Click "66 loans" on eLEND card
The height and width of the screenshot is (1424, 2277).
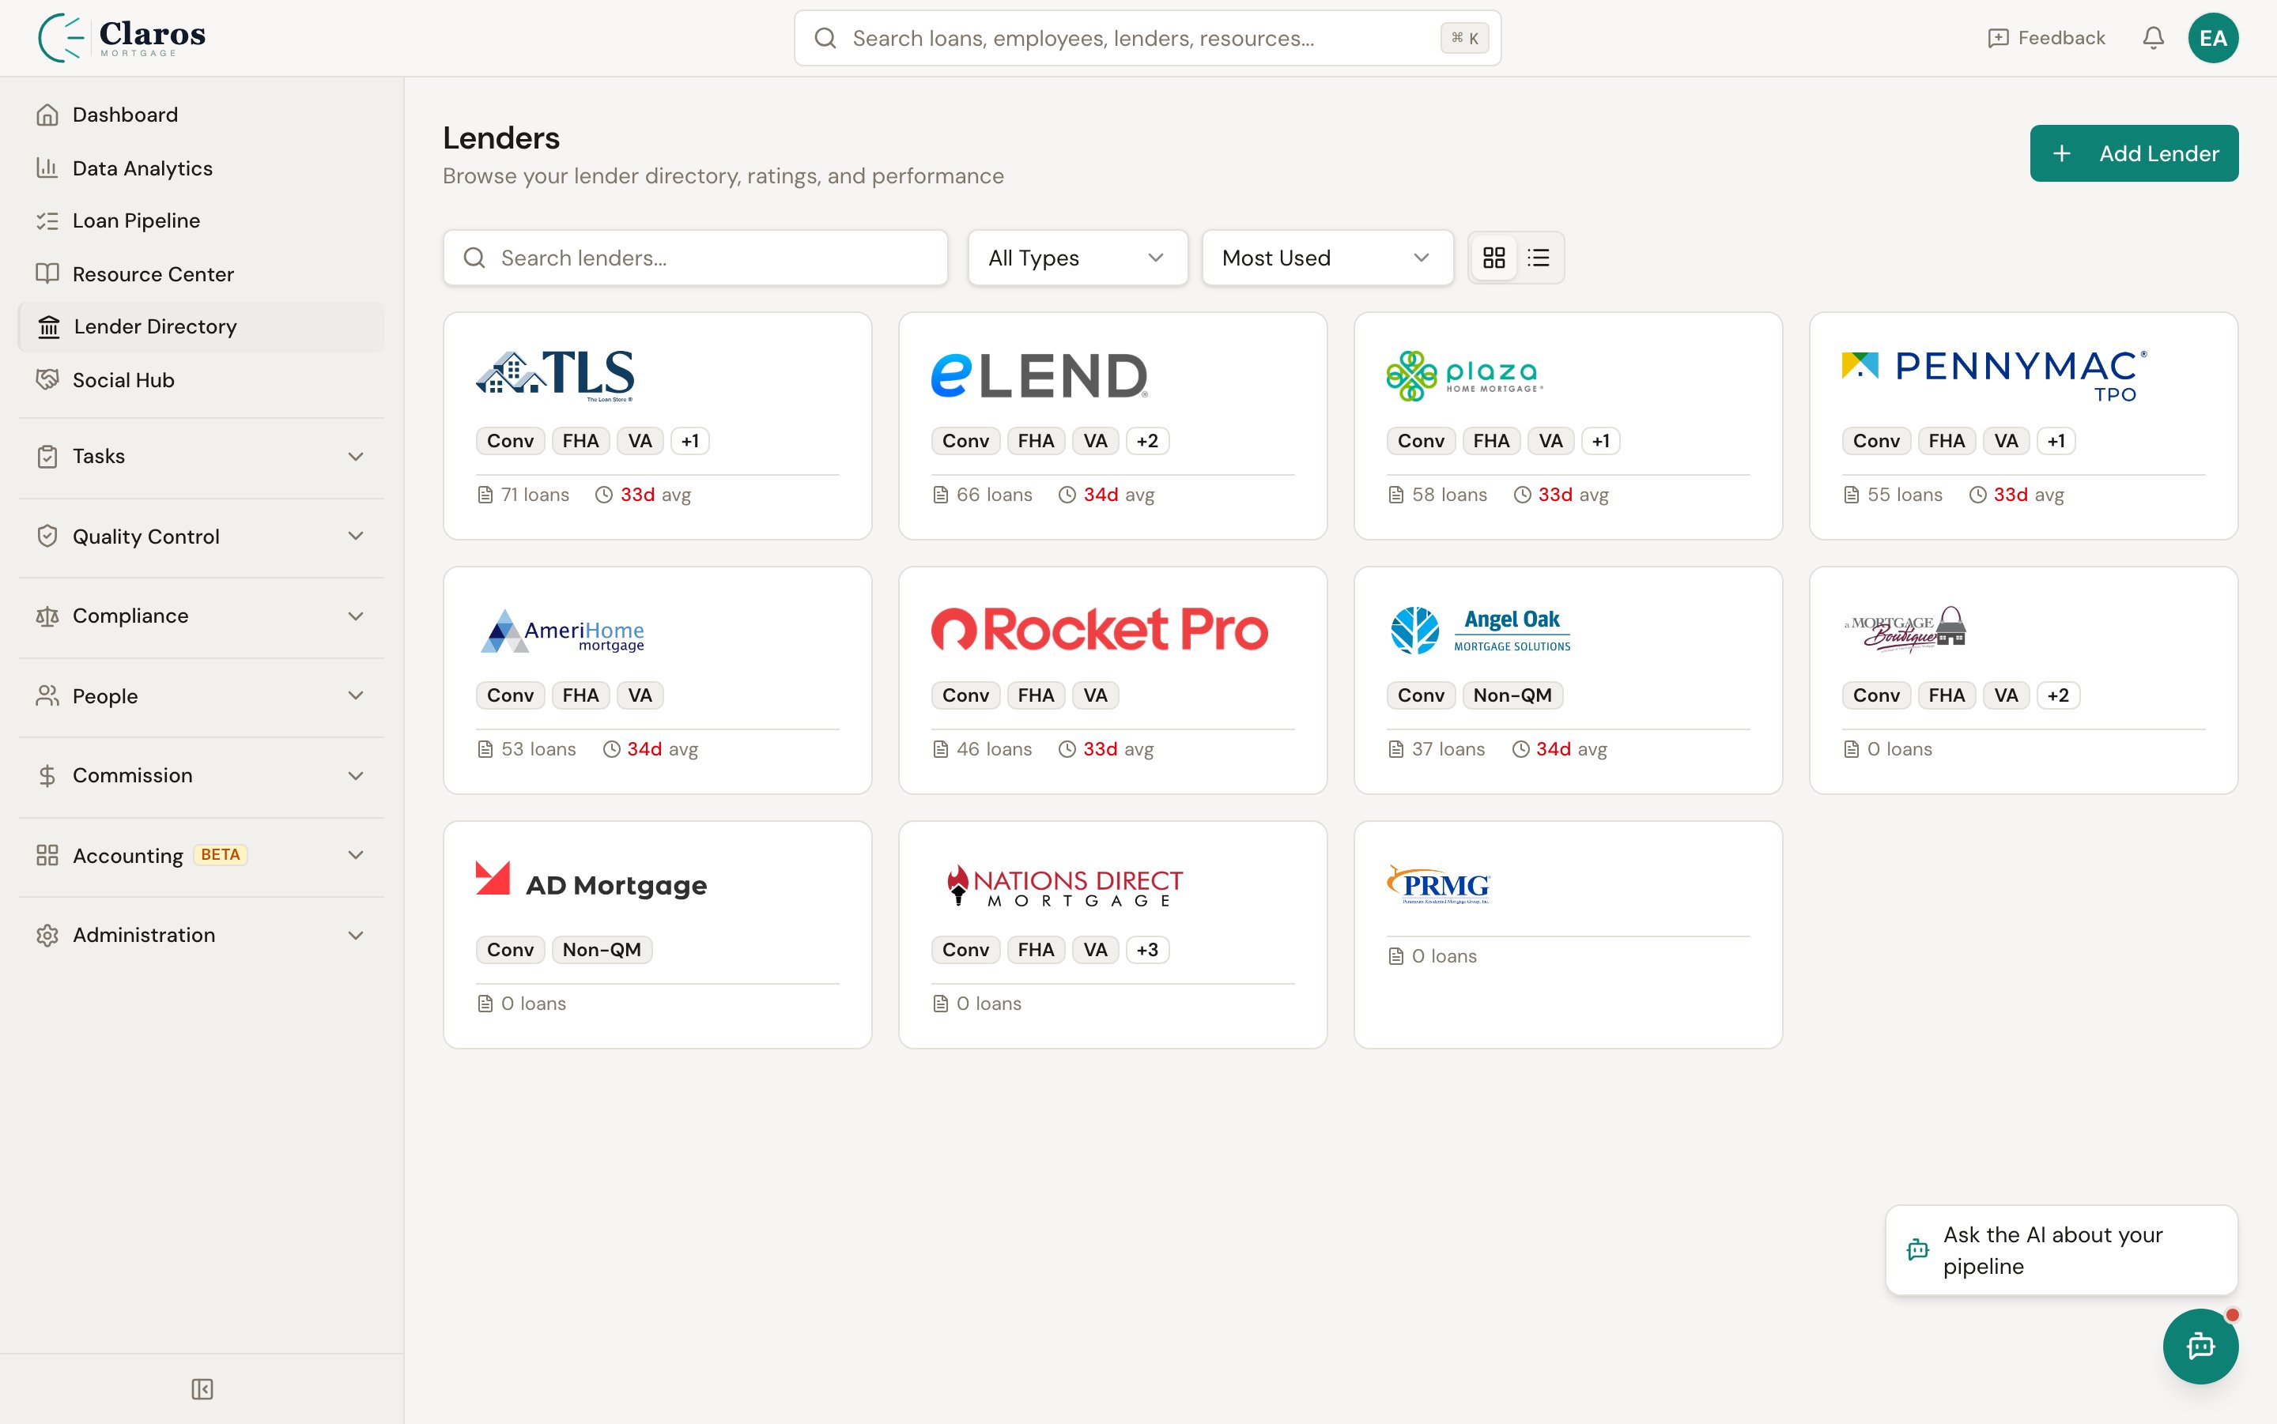coord(983,495)
